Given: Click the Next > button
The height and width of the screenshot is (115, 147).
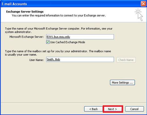Looking at the screenshot, I should (x=113, y=109).
